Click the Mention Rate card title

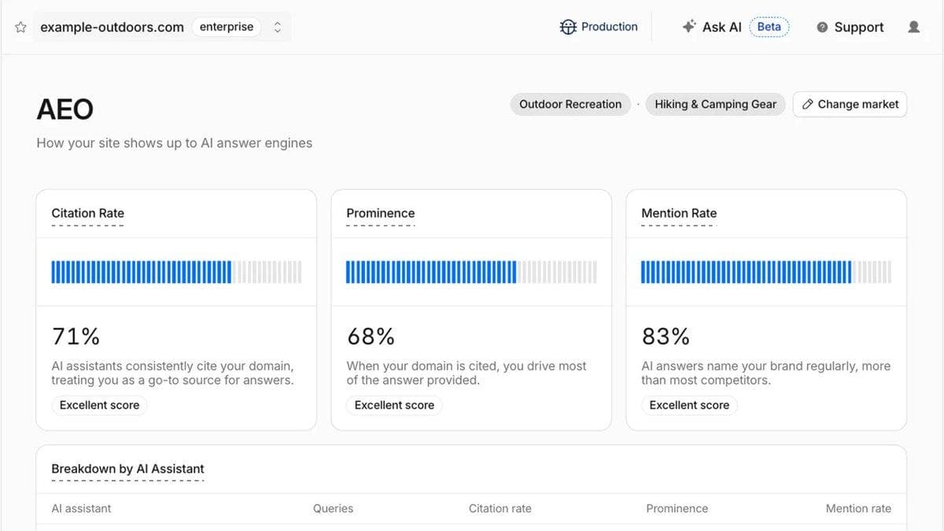click(679, 213)
